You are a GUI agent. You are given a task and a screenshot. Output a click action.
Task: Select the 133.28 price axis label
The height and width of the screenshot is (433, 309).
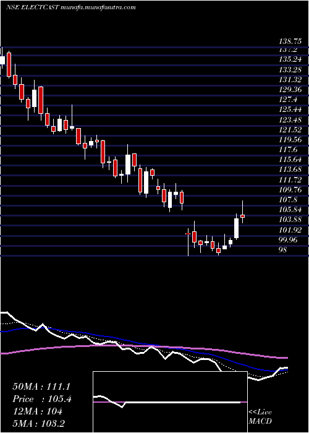point(290,69)
